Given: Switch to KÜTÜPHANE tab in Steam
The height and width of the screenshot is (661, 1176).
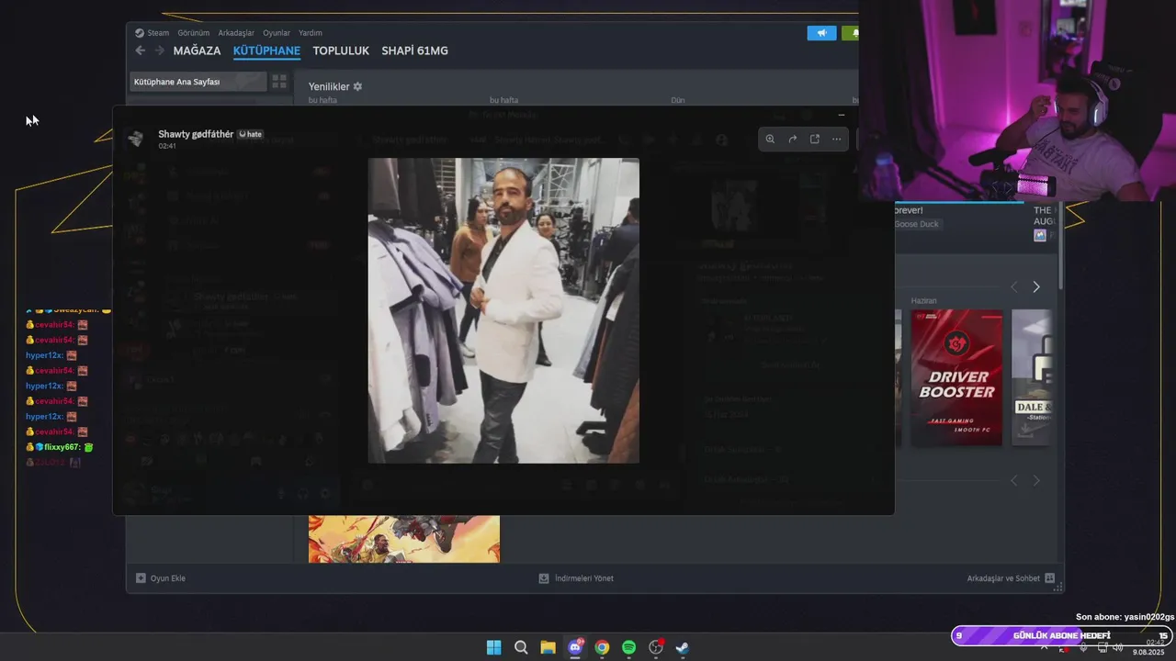Looking at the screenshot, I should (266, 50).
